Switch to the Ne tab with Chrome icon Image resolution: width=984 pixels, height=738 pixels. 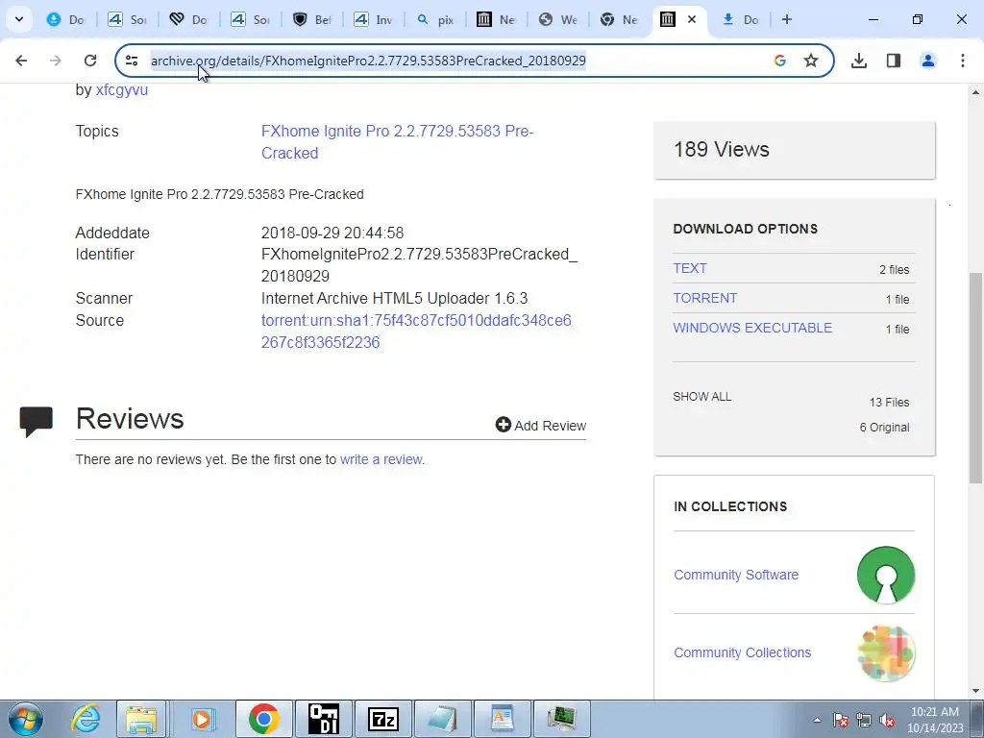click(x=620, y=19)
